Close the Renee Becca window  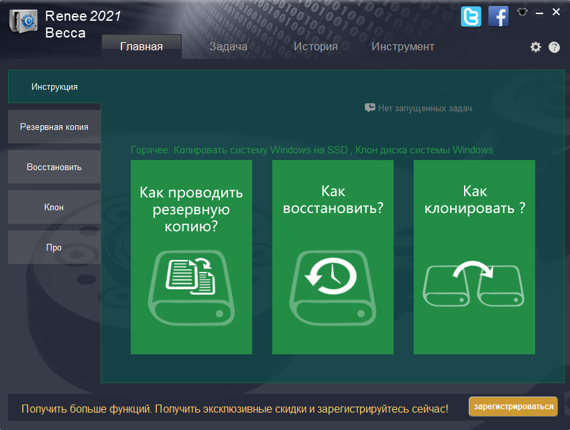click(x=556, y=12)
